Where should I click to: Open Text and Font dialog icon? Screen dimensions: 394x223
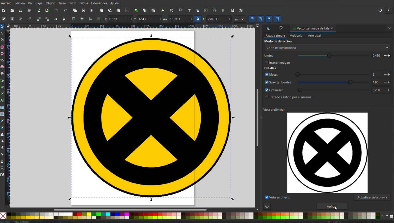[x=189, y=10]
